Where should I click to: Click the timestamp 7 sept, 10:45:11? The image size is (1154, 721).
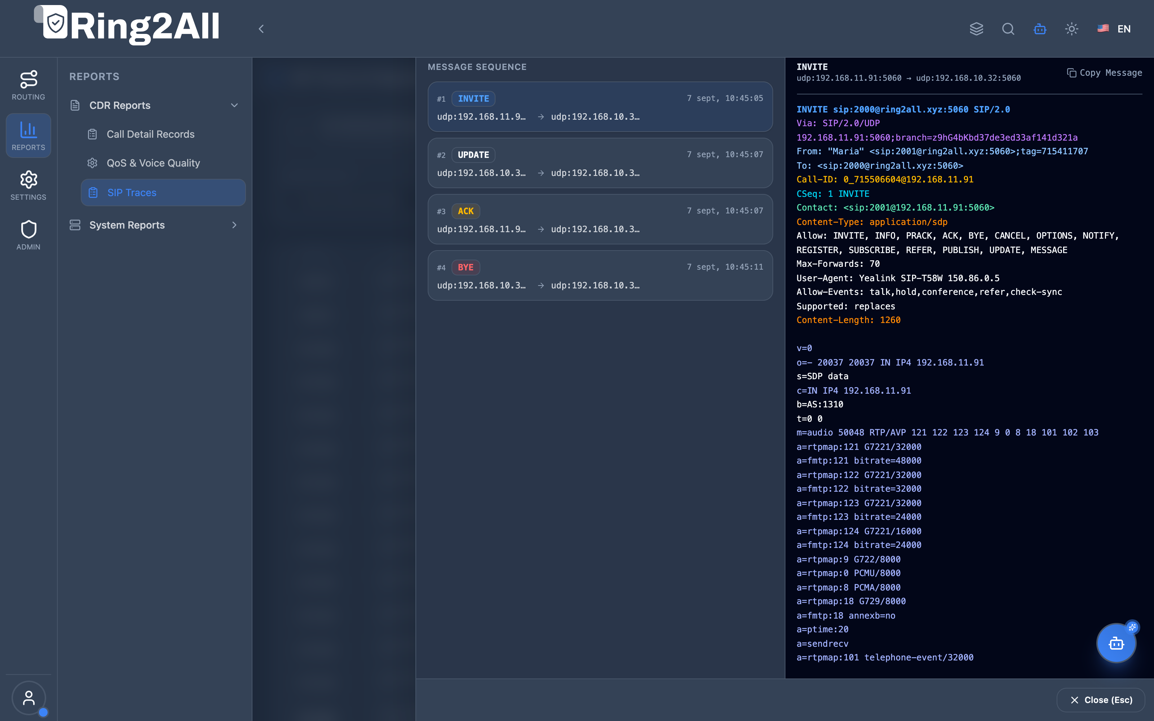[x=725, y=267]
